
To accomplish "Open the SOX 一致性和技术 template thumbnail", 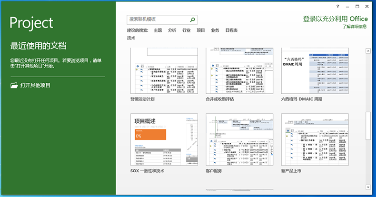I will point(164,139).
